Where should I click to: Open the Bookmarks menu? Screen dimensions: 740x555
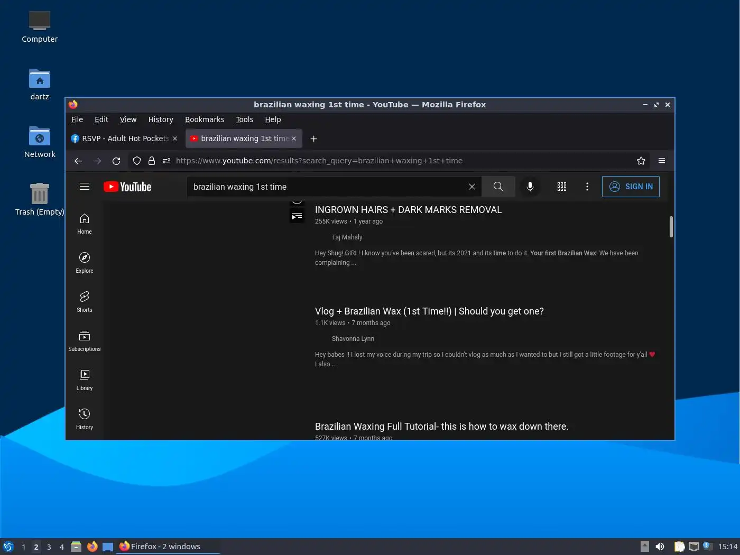coord(205,119)
